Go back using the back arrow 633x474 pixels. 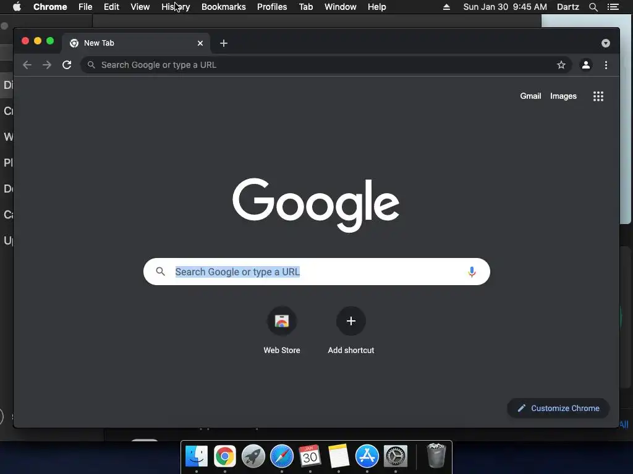tap(27, 65)
